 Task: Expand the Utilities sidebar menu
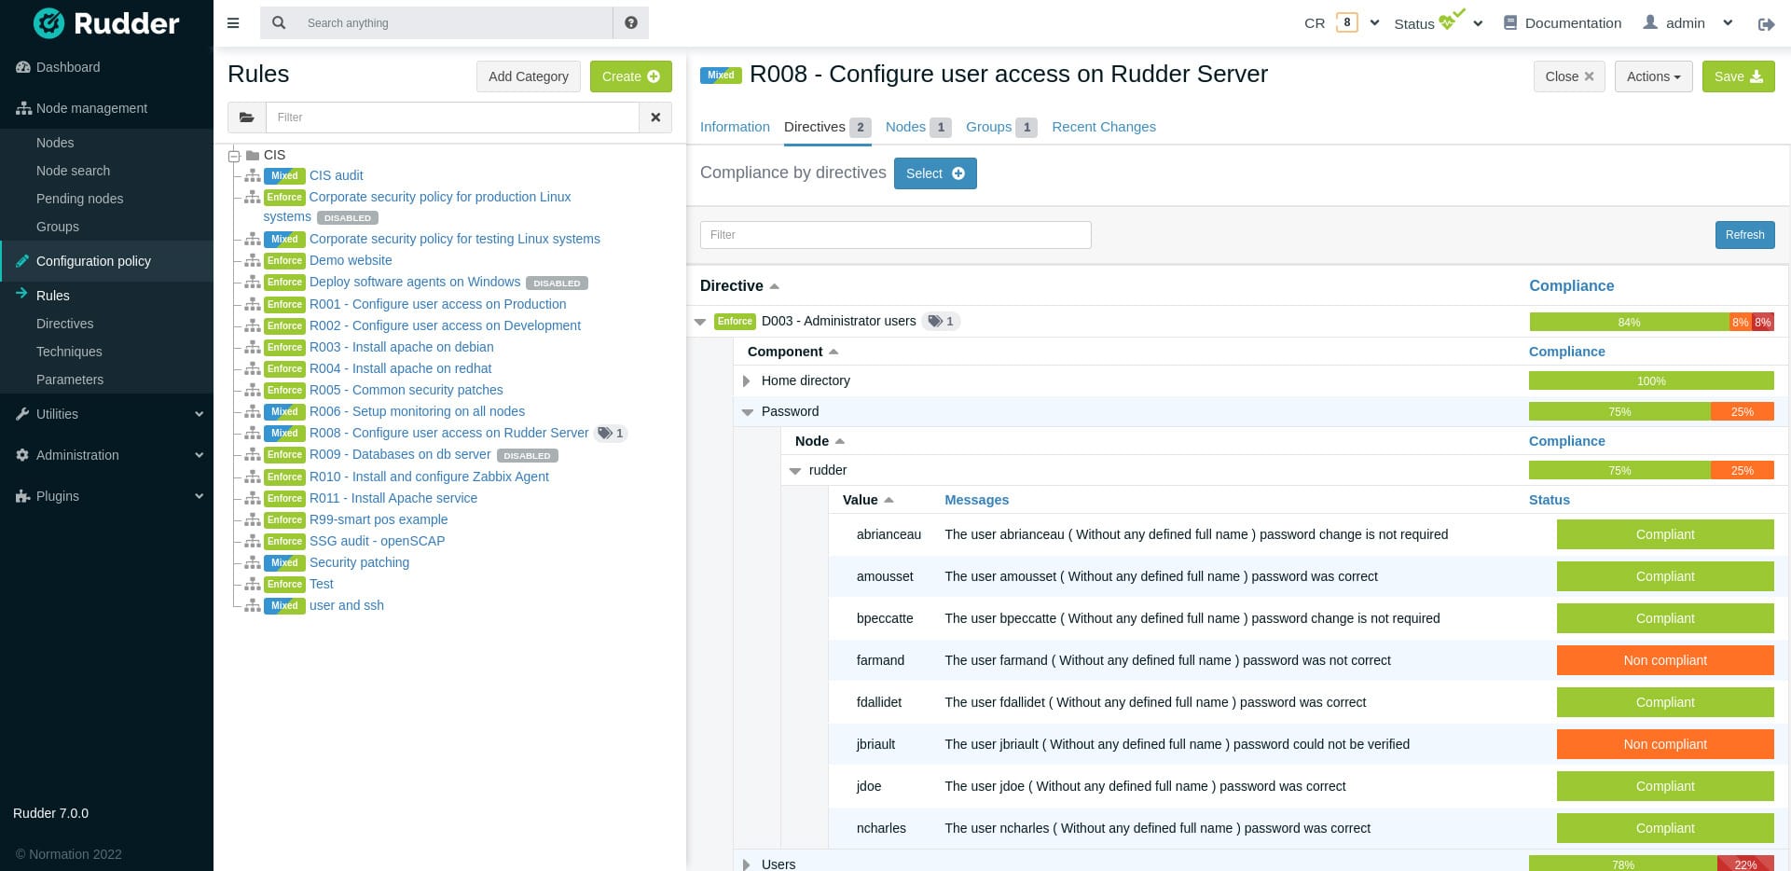click(x=199, y=414)
